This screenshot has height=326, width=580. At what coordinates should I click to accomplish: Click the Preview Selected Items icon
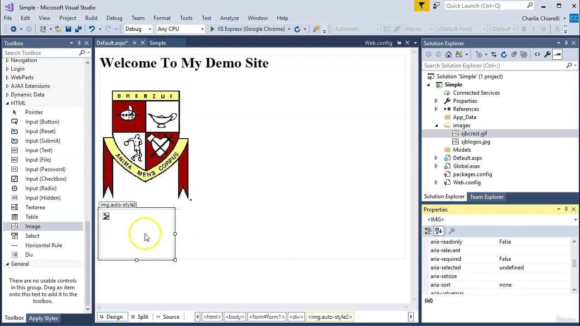point(557,54)
